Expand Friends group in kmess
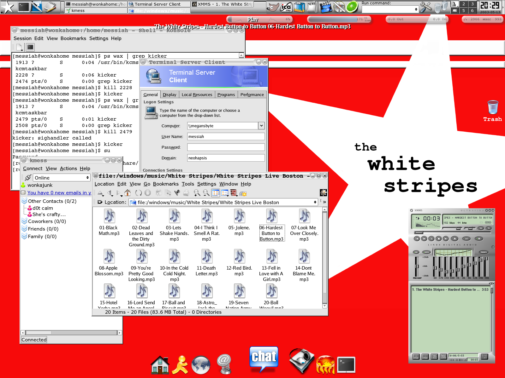This screenshot has height=378, width=505. (x=24, y=229)
